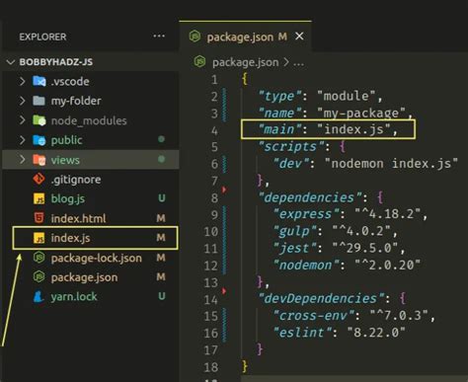Click the views folder icon
The image size is (468, 382).
coord(39,160)
